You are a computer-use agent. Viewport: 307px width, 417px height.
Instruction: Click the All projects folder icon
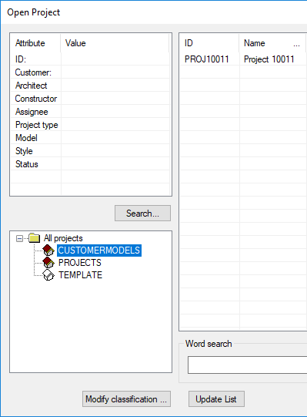[35, 237]
